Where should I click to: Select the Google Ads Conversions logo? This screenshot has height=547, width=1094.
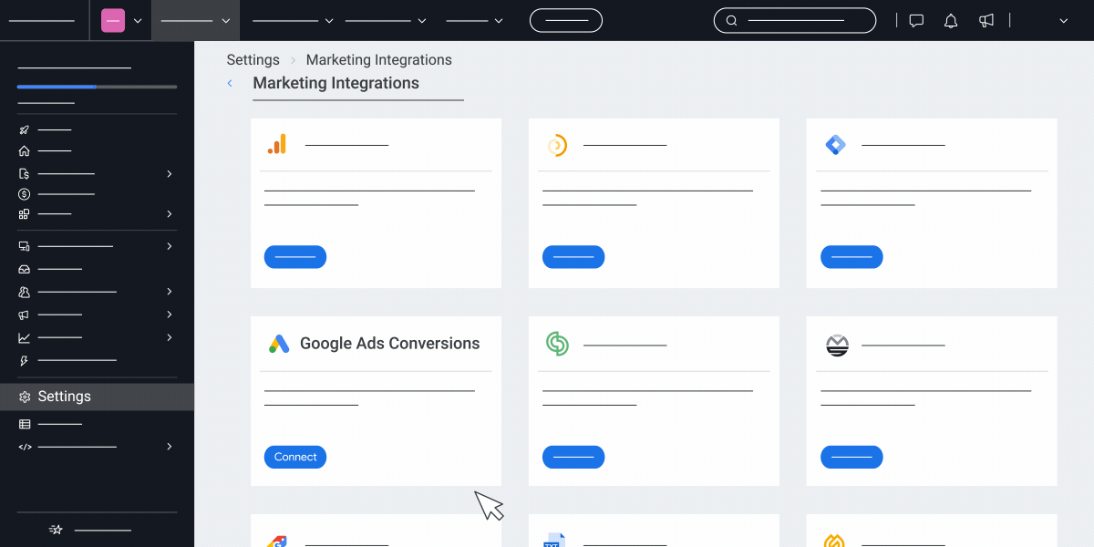[x=279, y=344]
